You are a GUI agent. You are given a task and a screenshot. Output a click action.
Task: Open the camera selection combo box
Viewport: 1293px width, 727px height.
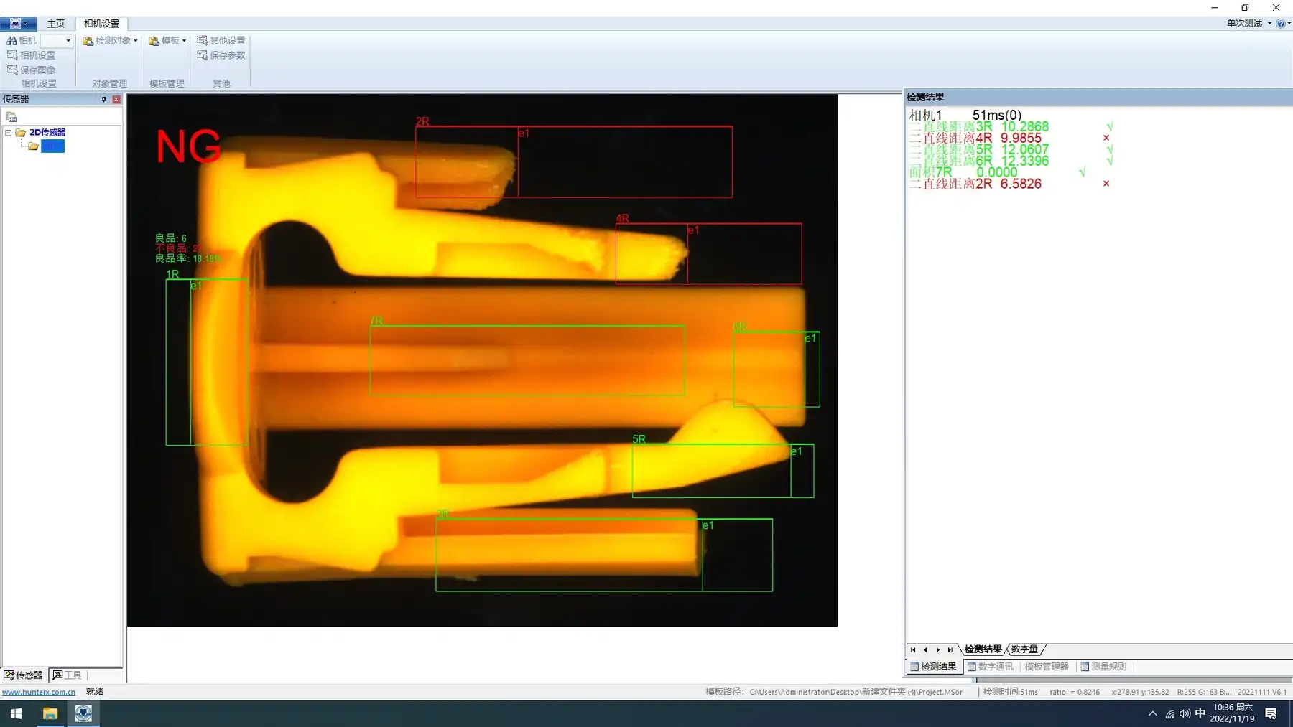click(56, 41)
